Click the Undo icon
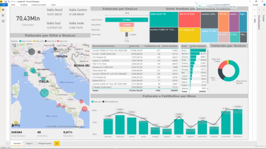Image resolution: width=266 pixels, height=149 pixels. 9,2
